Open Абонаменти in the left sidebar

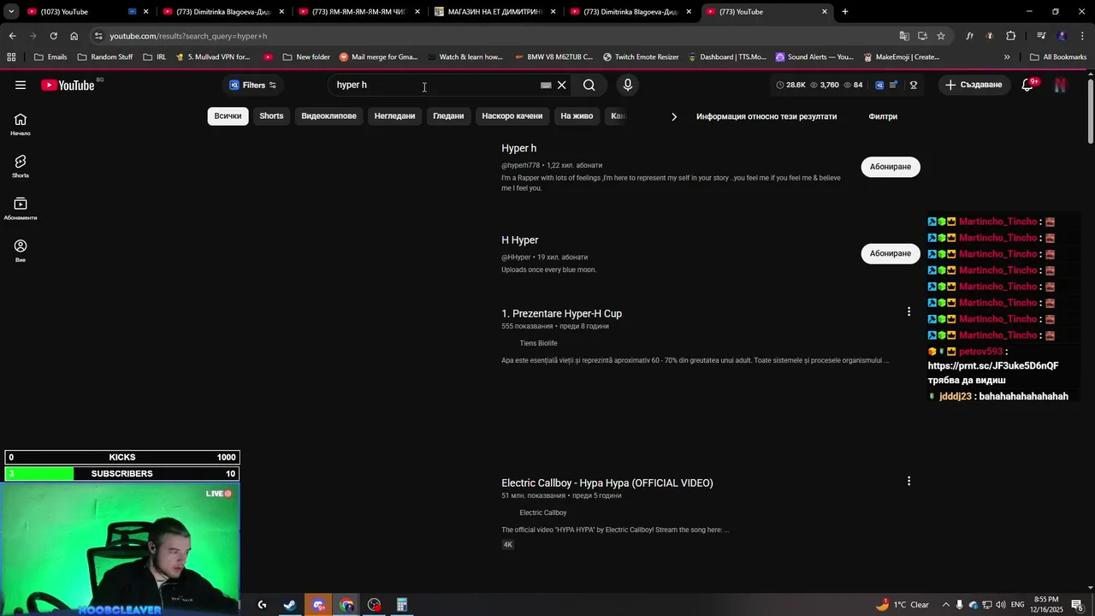(21, 209)
